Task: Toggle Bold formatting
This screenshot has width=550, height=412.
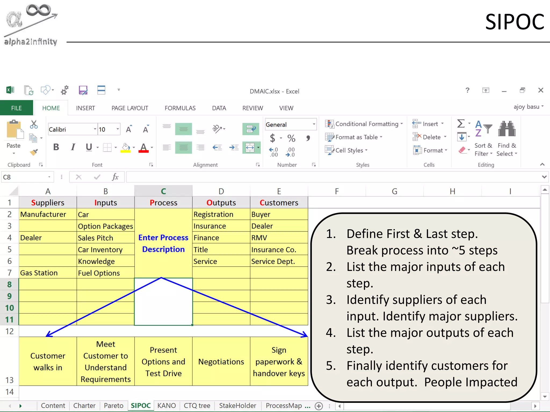Action: point(56,147)
